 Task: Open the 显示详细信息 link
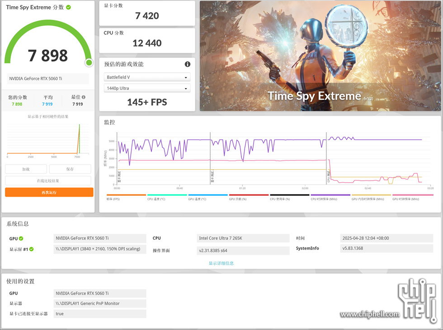(x=221, y=263)
